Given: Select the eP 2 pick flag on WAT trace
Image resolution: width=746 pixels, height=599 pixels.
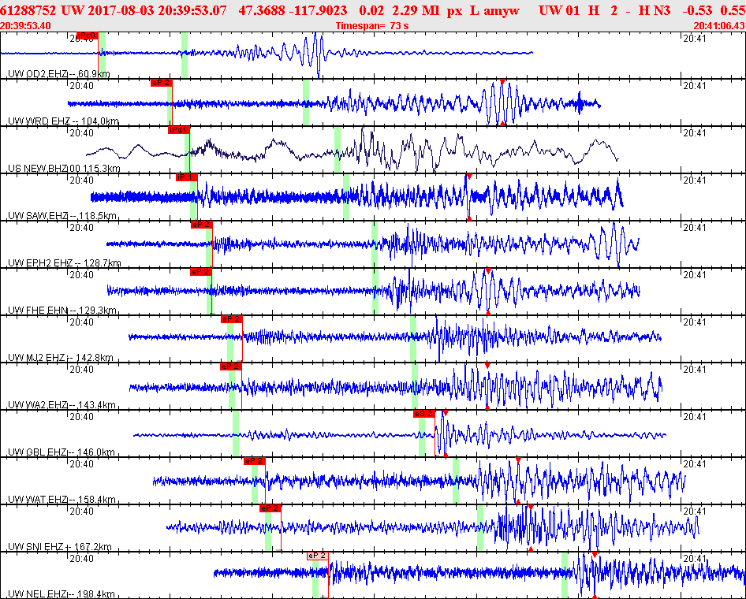Looking at the screenshot, I should click(255, 460).
